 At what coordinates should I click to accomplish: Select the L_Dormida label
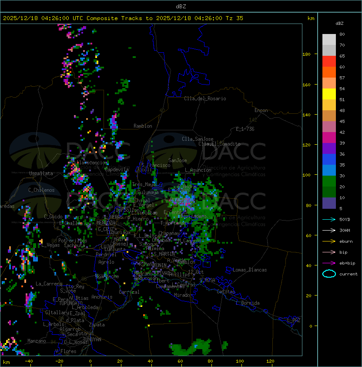tap(248, 303)
